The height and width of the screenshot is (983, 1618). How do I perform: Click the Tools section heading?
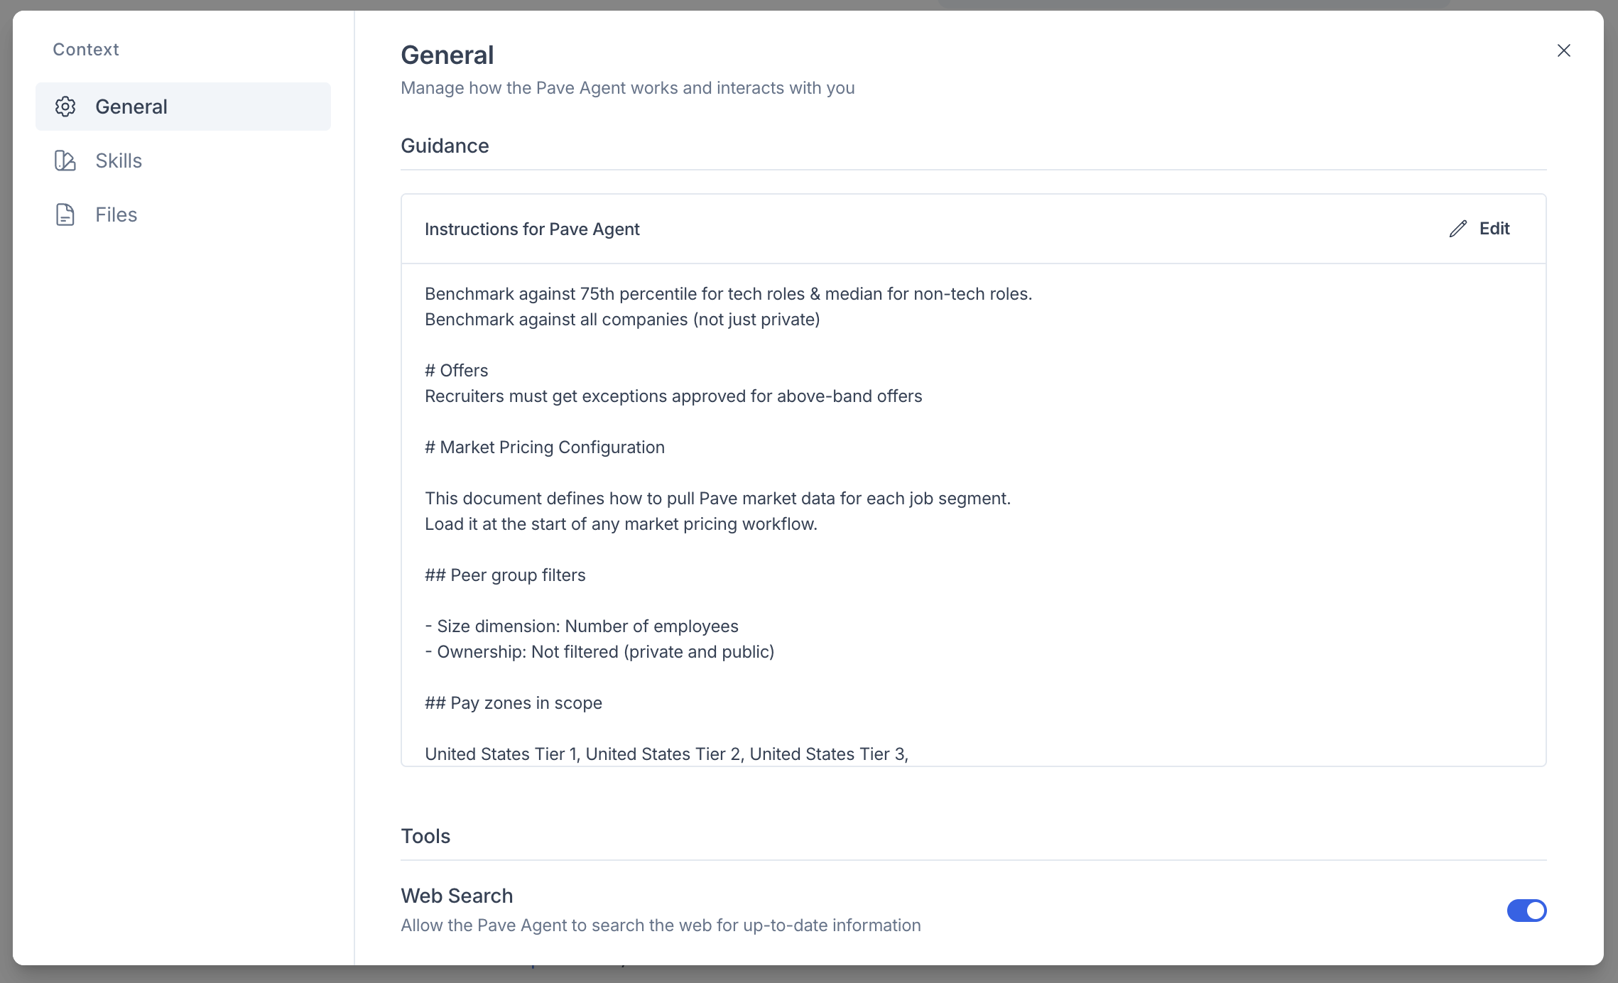[425, 836]
